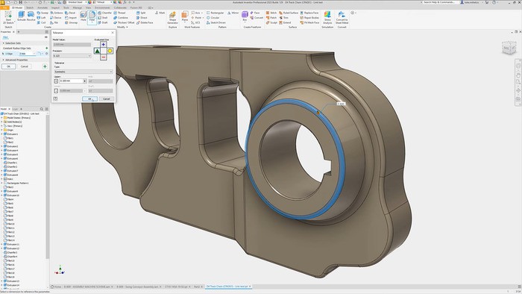Switch to the Sketch ribbon tab
Screen dimensions: 522x294
[30, 7]
